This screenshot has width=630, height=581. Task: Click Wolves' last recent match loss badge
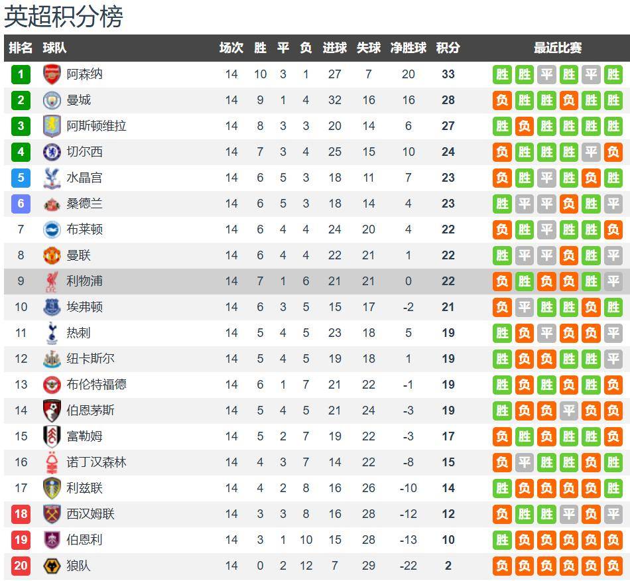[x=613, y=566]
